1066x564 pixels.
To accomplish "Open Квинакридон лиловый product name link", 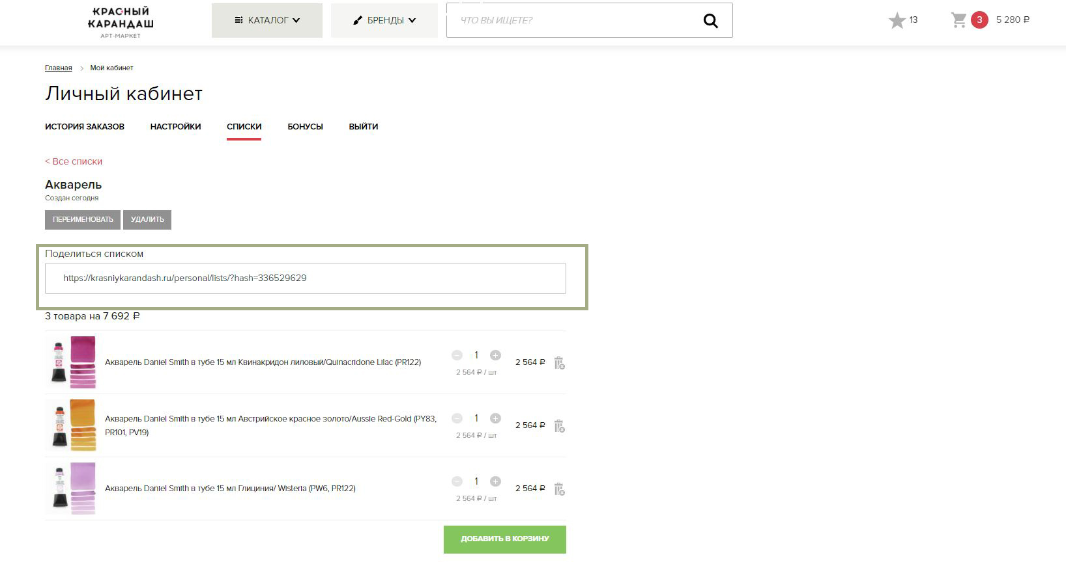I will [263, 362].
